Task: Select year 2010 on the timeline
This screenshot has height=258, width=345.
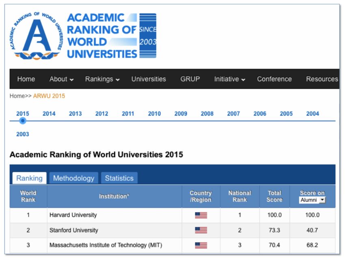Action: (155, 114)
